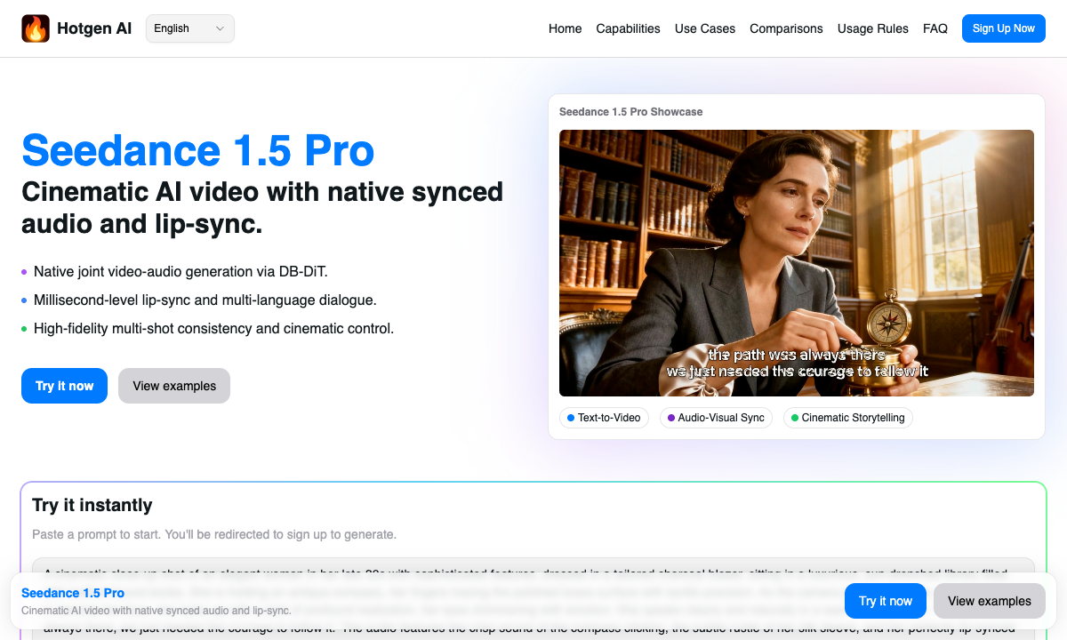Click the Seedance 1.5 Pro link in footer bar

click(x=73, y=593)
